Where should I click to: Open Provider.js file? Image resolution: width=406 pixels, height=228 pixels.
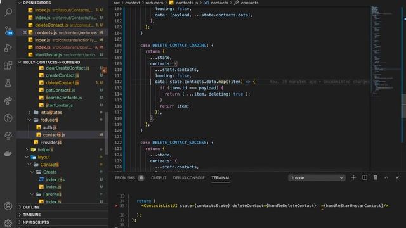[51, 142]
